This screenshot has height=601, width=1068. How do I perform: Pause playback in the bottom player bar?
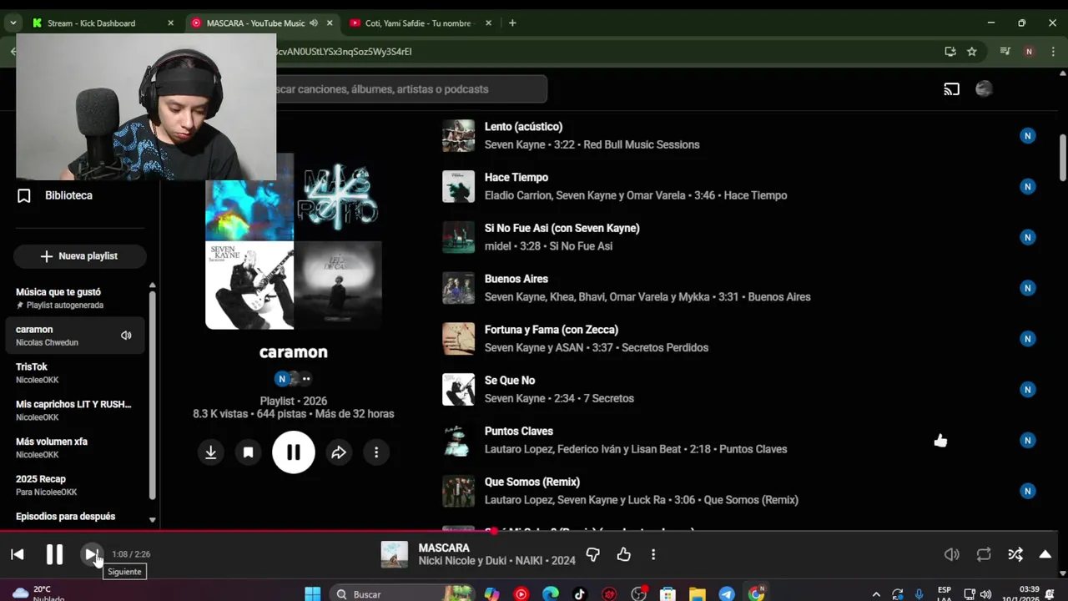coord(54,554)
